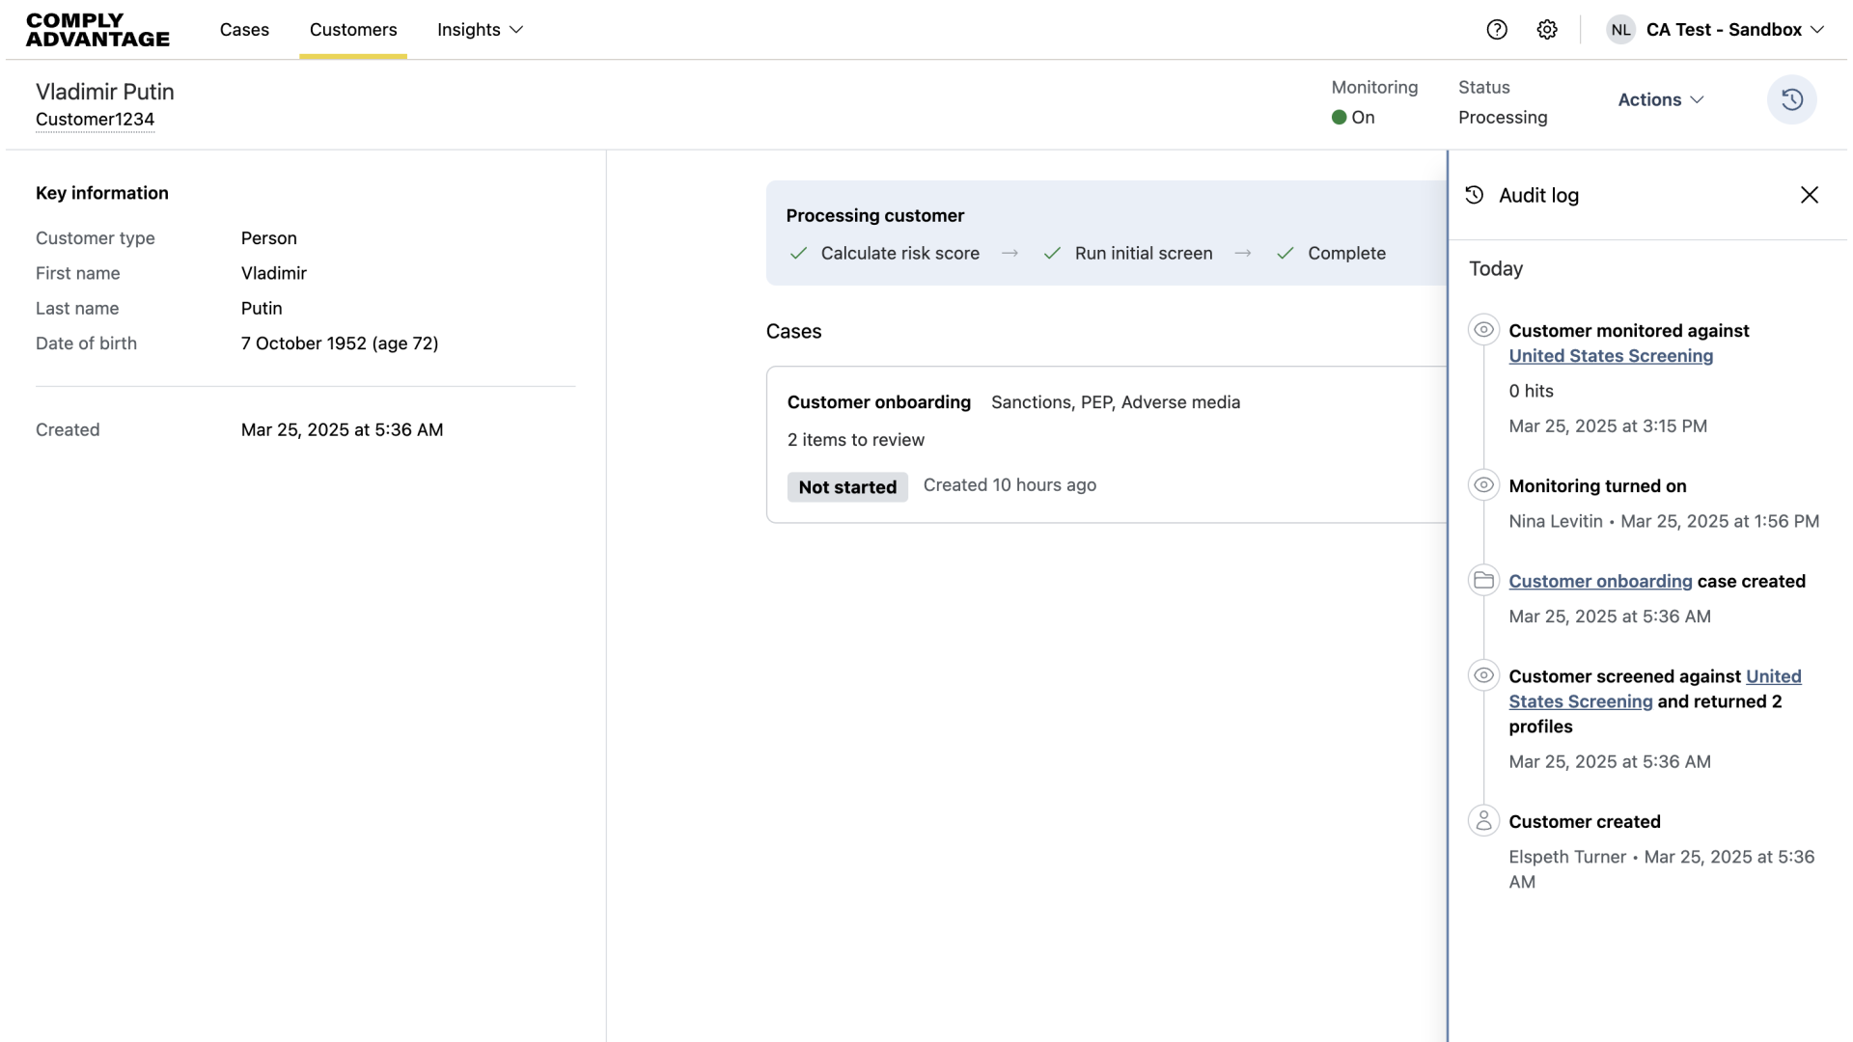Click the circular audit history button near Actions

(x=1791, y=99)
